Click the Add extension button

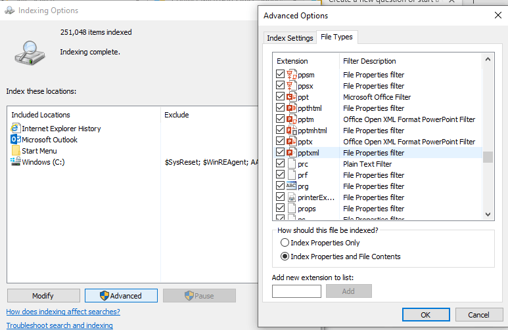pos(348,291)
